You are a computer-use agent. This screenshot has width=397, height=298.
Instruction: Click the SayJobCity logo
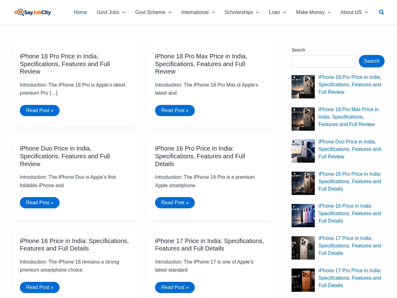33,12
